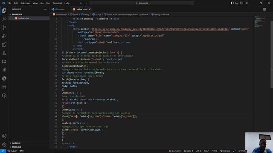
Task: Open the Search view in the activity bar
Action: 4,19
